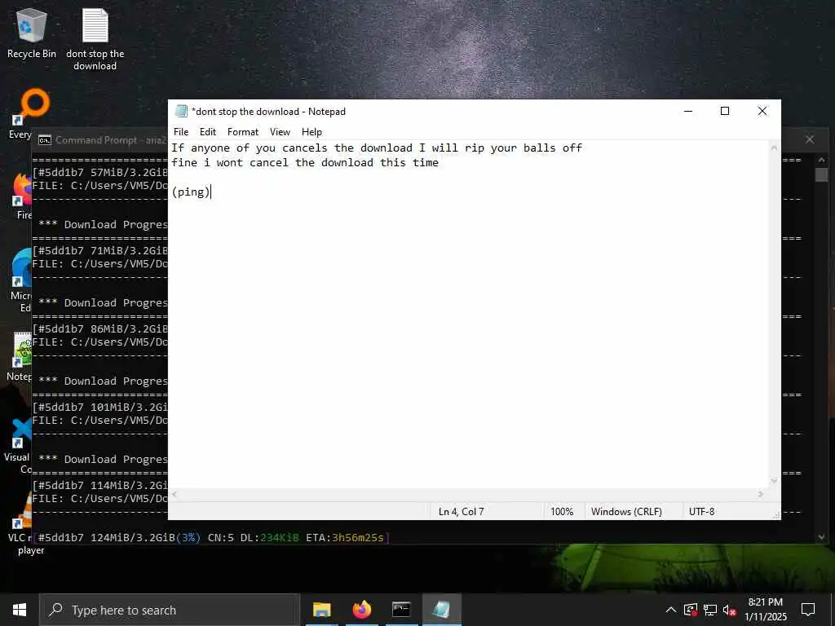Click the Command Prompt title bar icon
The width and height of the screenshot is (835, 626).
click(45, 140)
